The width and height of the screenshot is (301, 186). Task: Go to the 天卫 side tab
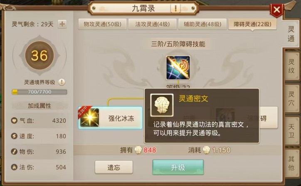(291, 131)
